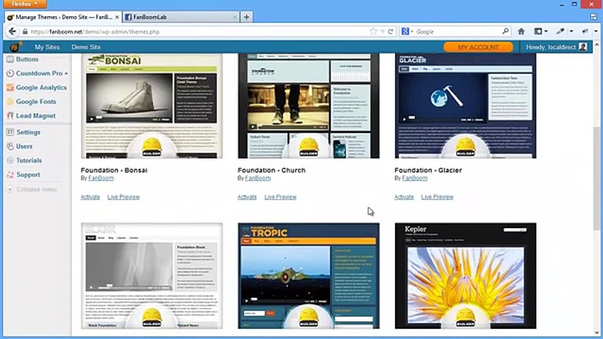Click the MY ACCOUNT button

tap(478, 47)
